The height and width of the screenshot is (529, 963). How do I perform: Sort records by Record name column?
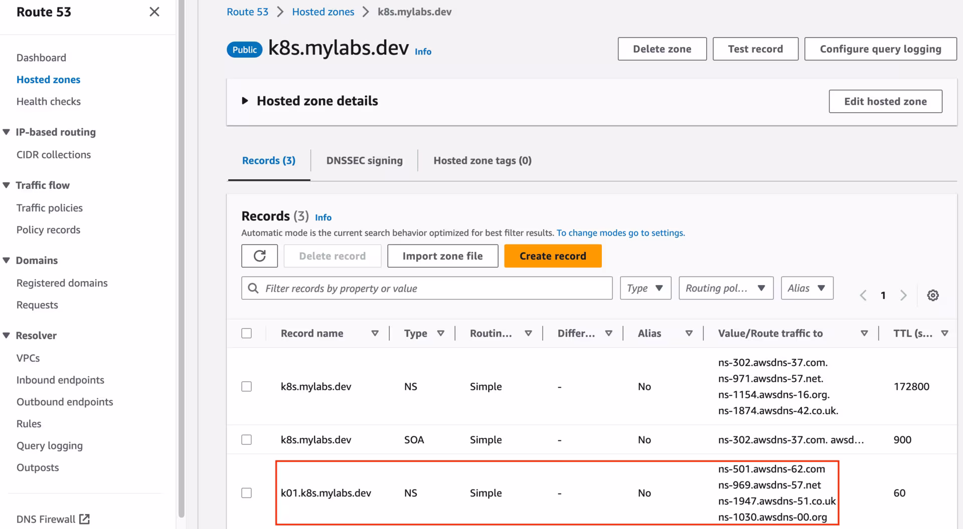(375, 333)
